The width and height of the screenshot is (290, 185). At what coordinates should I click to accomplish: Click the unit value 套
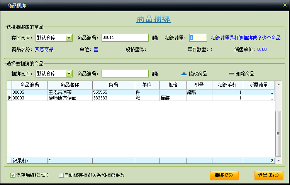[96, 49]
